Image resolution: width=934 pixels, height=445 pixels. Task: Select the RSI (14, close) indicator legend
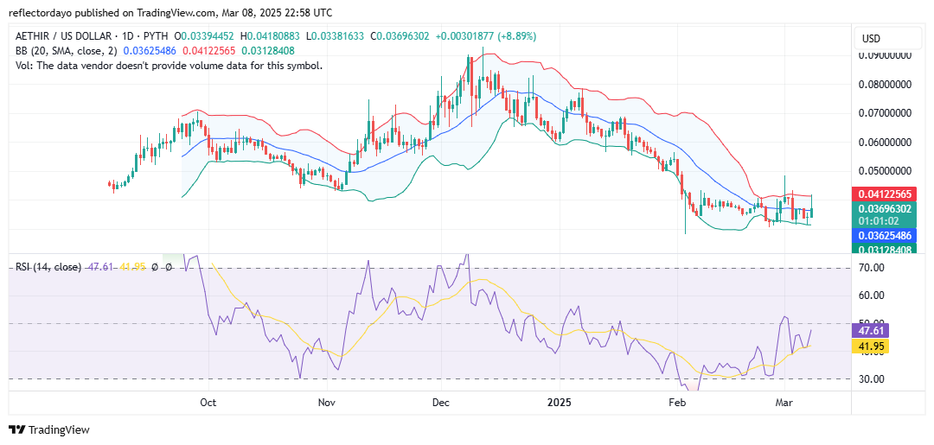pyautogui.click(x=48, y=267)
